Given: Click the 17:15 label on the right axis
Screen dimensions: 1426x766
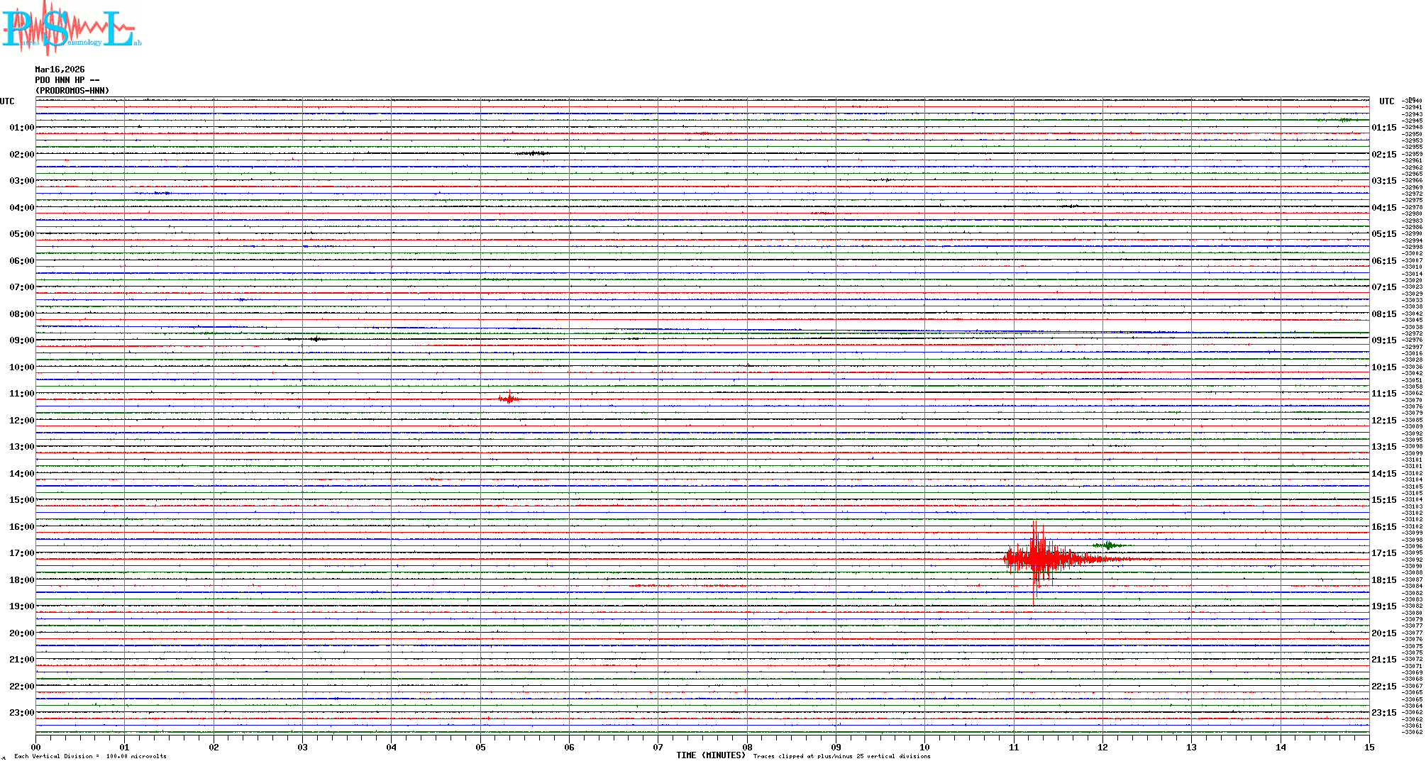Looking at the screenshot, I should pos(1383,553).
